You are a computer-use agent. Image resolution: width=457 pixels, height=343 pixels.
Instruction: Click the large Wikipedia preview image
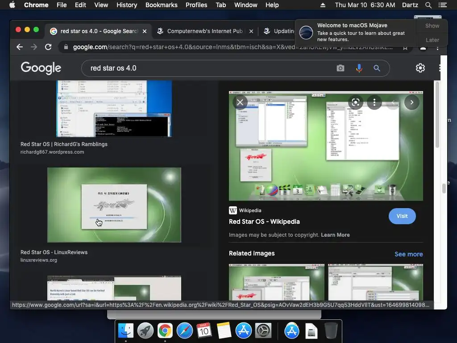point(326,146)
